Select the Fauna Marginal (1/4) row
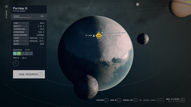The height and width of the screenshot is (107, 191). pos(29,38)
